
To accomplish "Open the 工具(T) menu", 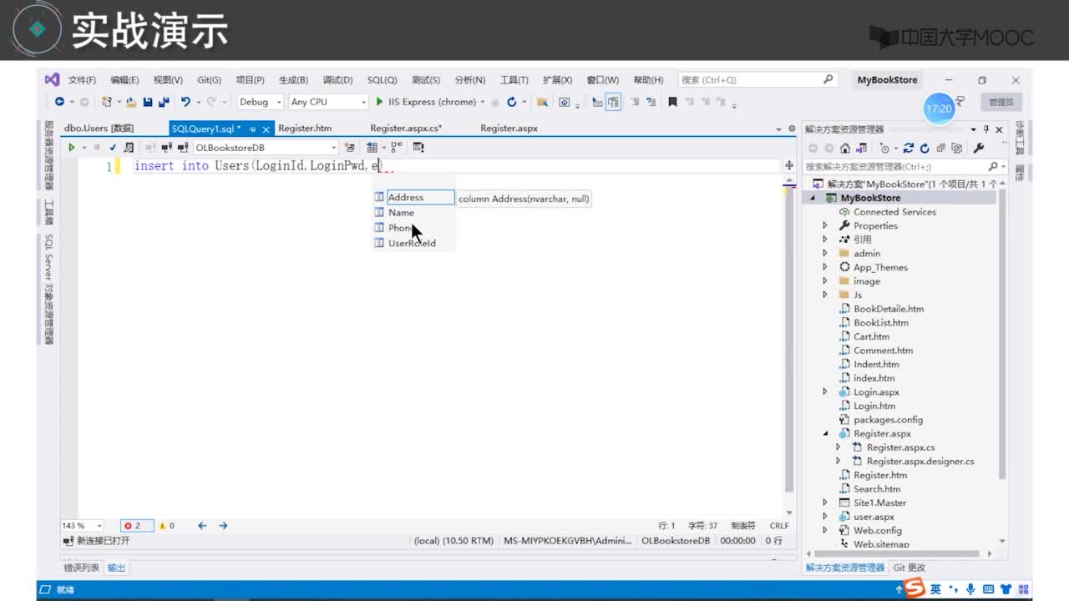I will pos(514,80).
